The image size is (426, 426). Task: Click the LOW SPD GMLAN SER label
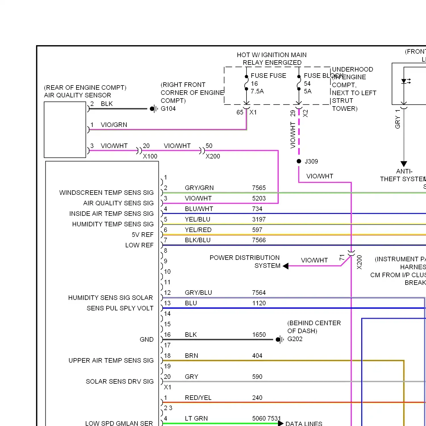[119, 423]
